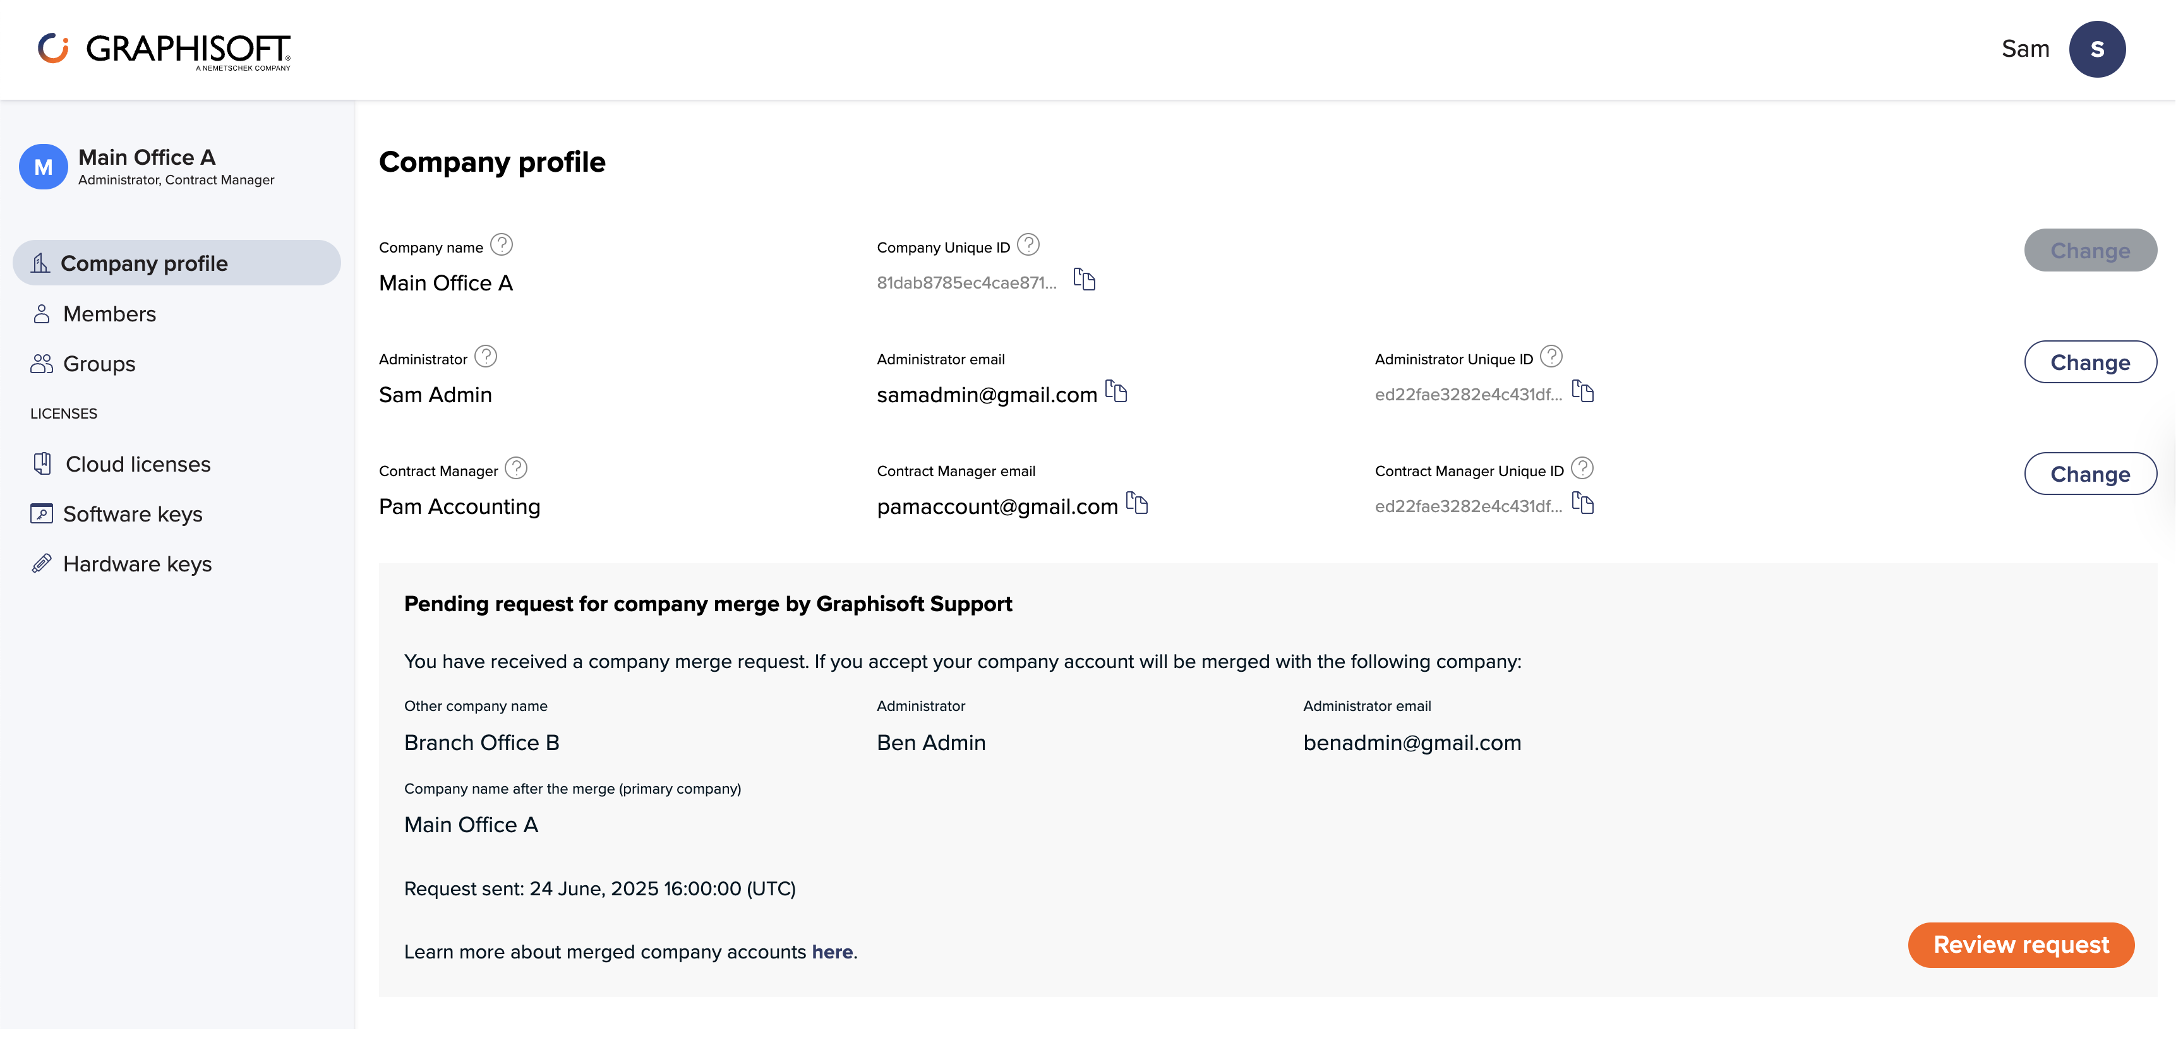Viewport: 2183px width, 1038px height.
Task: Select Members in the sidebar
Action: point(109,314)
